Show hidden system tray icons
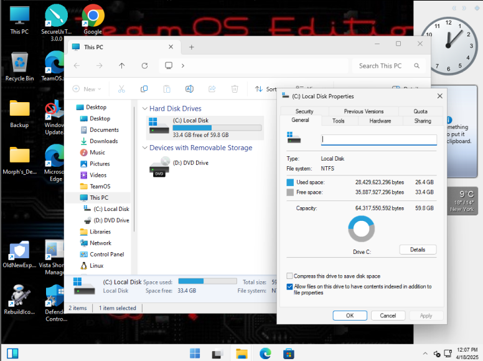 pyautogui.click(x=425, y=354)
